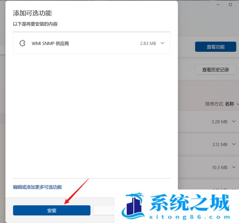Expand the 10.3 MB feature entry chevron
The height and width of the screenshot is (223, 239).
click(234, 167)
